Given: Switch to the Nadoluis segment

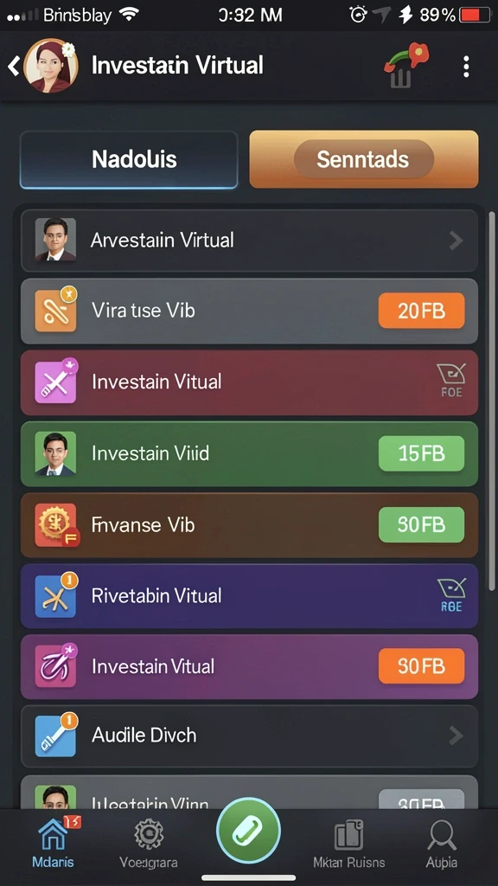Looking at the screenshot, I should coord(129,159).
